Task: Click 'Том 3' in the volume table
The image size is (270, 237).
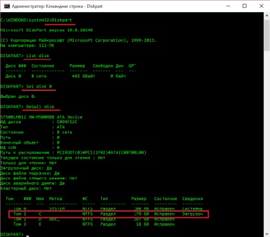Action: click(20, 224)
